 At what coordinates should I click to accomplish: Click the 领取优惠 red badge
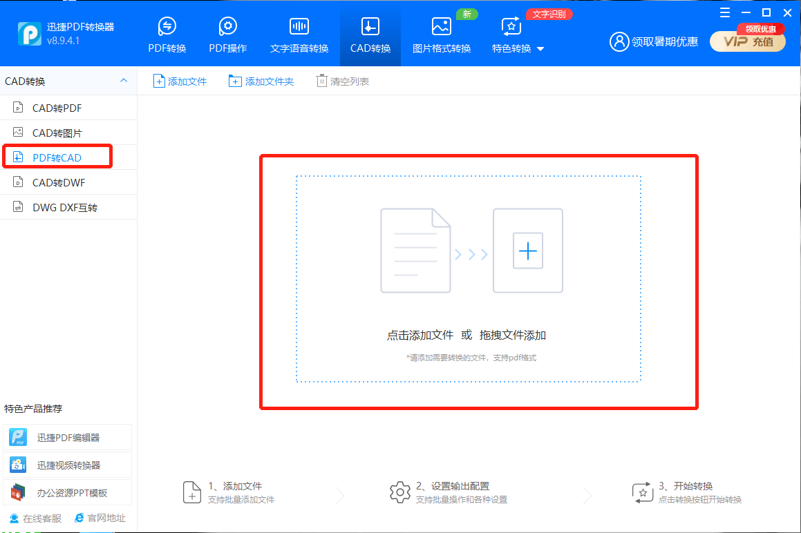[x=761, y=29]
